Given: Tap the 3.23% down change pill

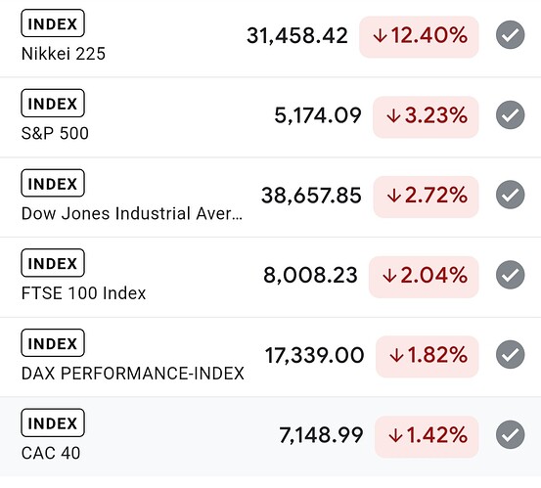Looking at the screenshot, I should (x=426, y=117).
